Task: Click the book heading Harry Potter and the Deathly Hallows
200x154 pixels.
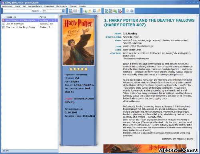Action: pyautogui.click(x=149, y=22)
